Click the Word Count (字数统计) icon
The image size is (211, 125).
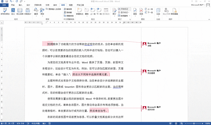(x=27, y=11)
